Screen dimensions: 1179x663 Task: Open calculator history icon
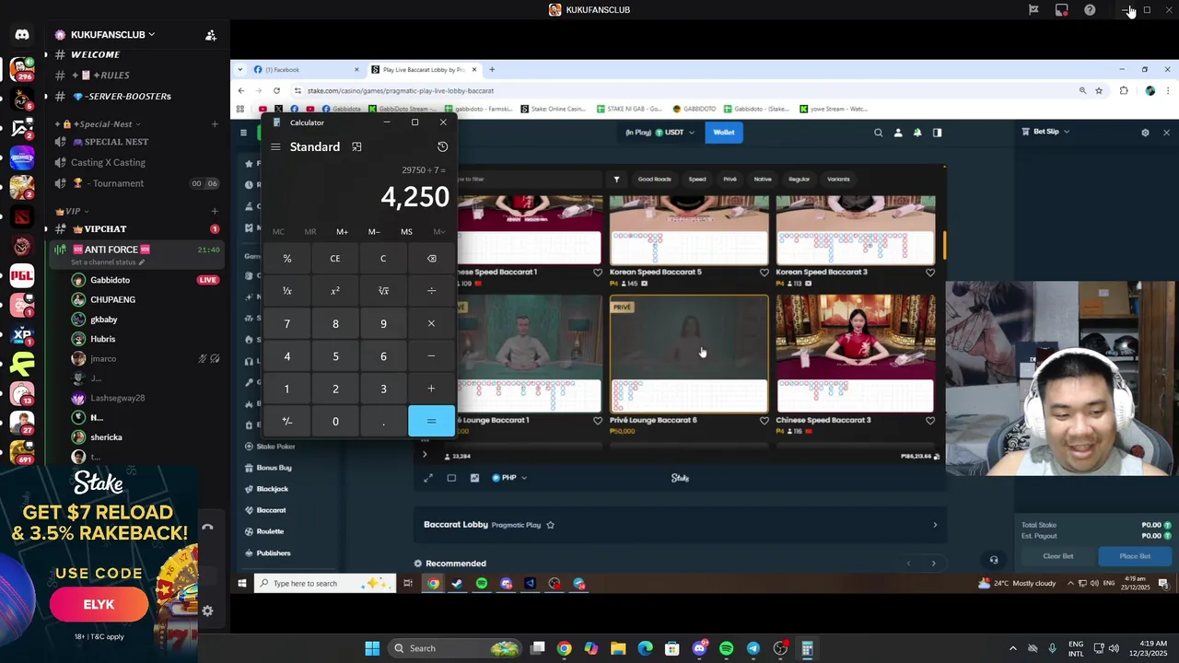tap(442, 146)
